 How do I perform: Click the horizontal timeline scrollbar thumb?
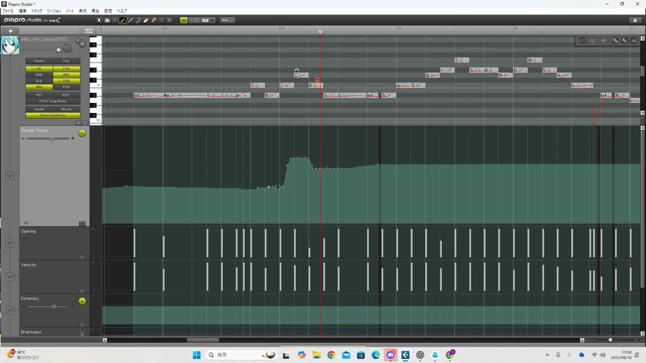[x=203, y=340]
